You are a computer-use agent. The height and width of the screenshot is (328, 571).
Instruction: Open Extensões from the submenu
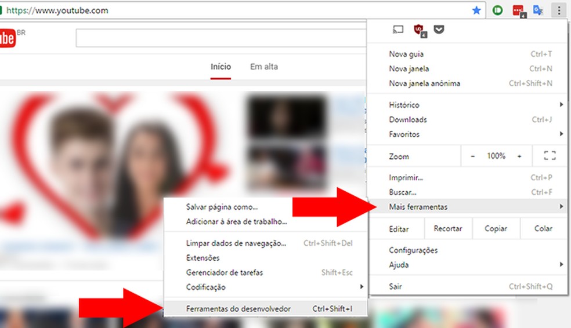coord(266,258)
